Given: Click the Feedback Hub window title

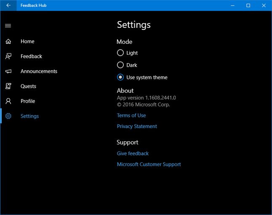Looking at the screenshot, I should 34,5.
